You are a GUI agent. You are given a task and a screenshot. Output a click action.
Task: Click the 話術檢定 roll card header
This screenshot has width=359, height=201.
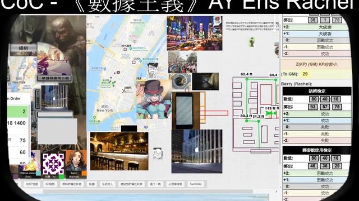tap(317, 91)
